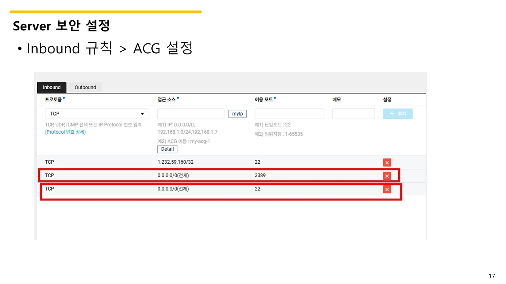Delete the 0.0.0.0/0 port 22 rule
This screenshot has width=506, height=284.
[x=387, y=189]
